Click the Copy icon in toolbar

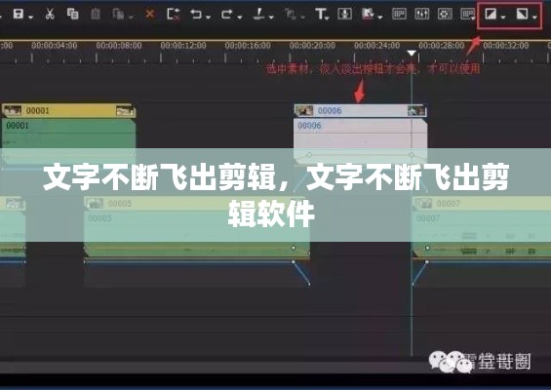tap(72, 14)
